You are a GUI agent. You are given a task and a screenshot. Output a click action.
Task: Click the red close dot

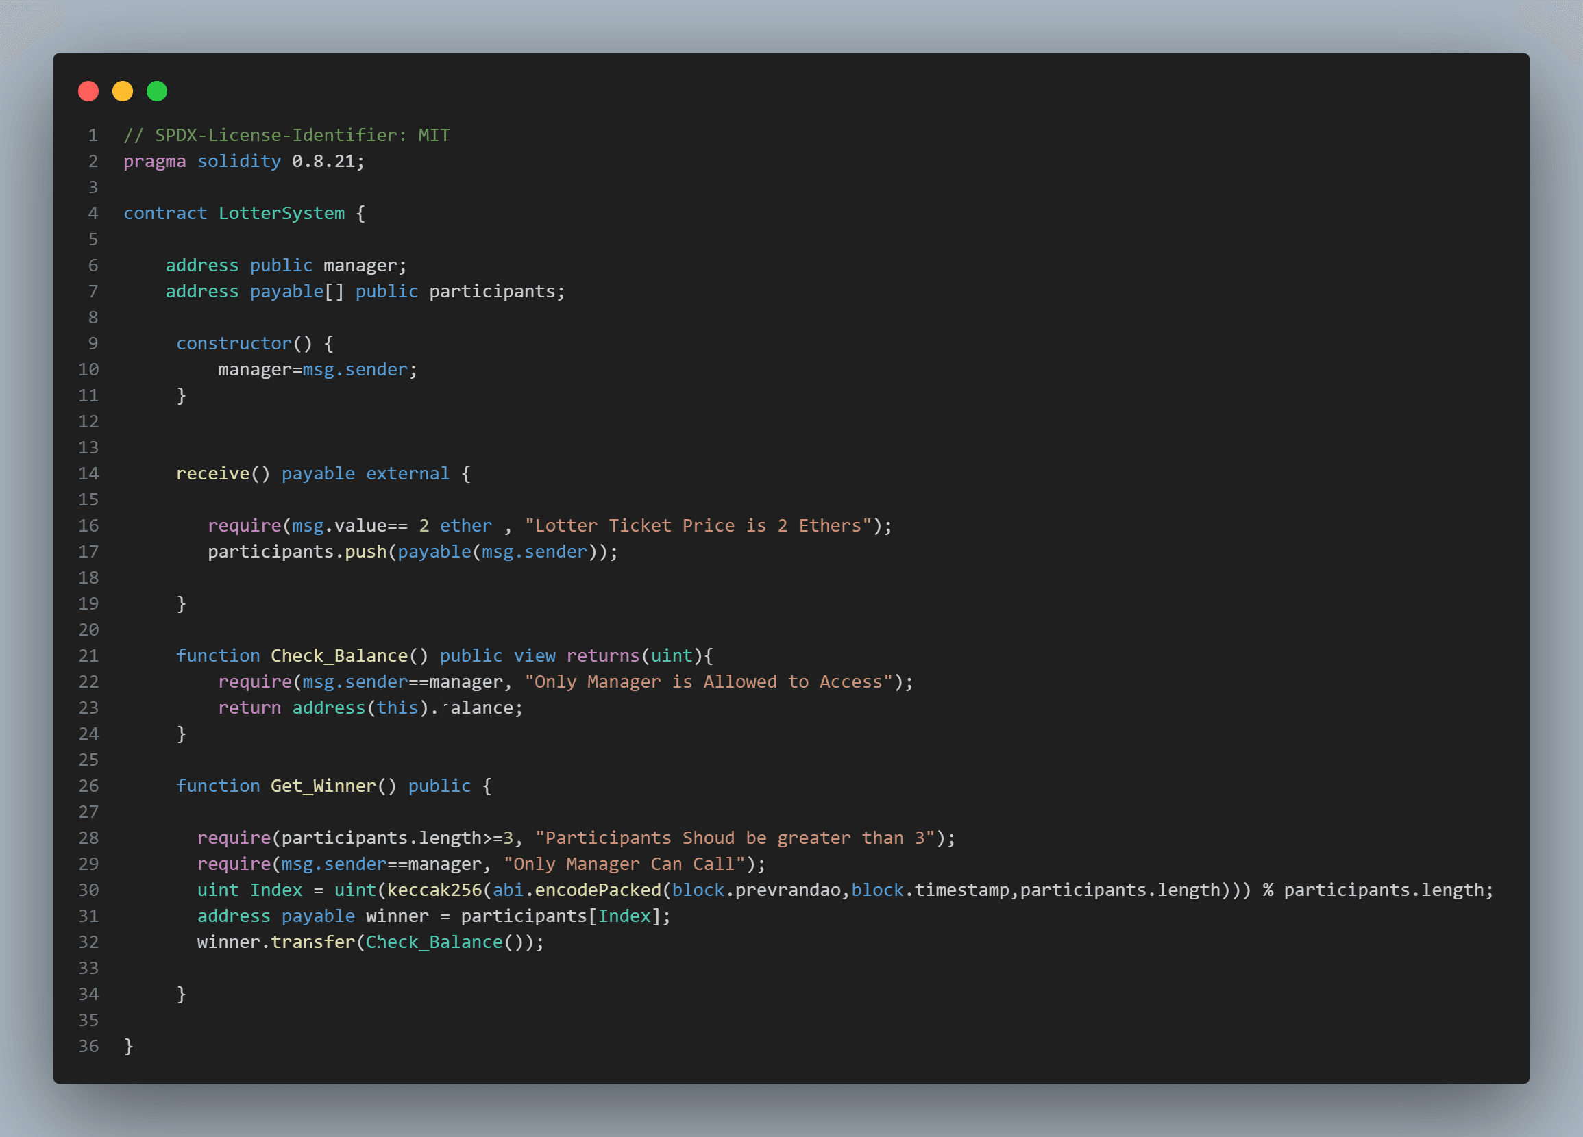point(88,91)
